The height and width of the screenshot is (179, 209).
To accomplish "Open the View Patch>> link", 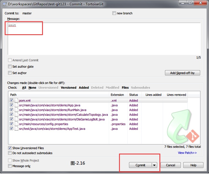I will click(187, 153).
